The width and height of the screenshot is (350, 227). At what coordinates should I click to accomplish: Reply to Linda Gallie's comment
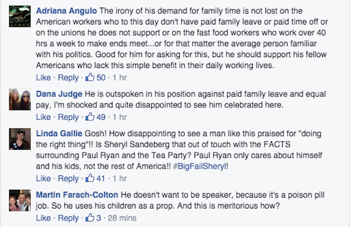68,179
